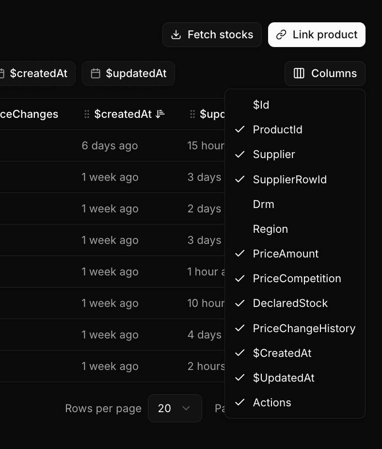The image size is (382, 449).
Task: Select Actions in the Columns menu
Action: point(271,402)
